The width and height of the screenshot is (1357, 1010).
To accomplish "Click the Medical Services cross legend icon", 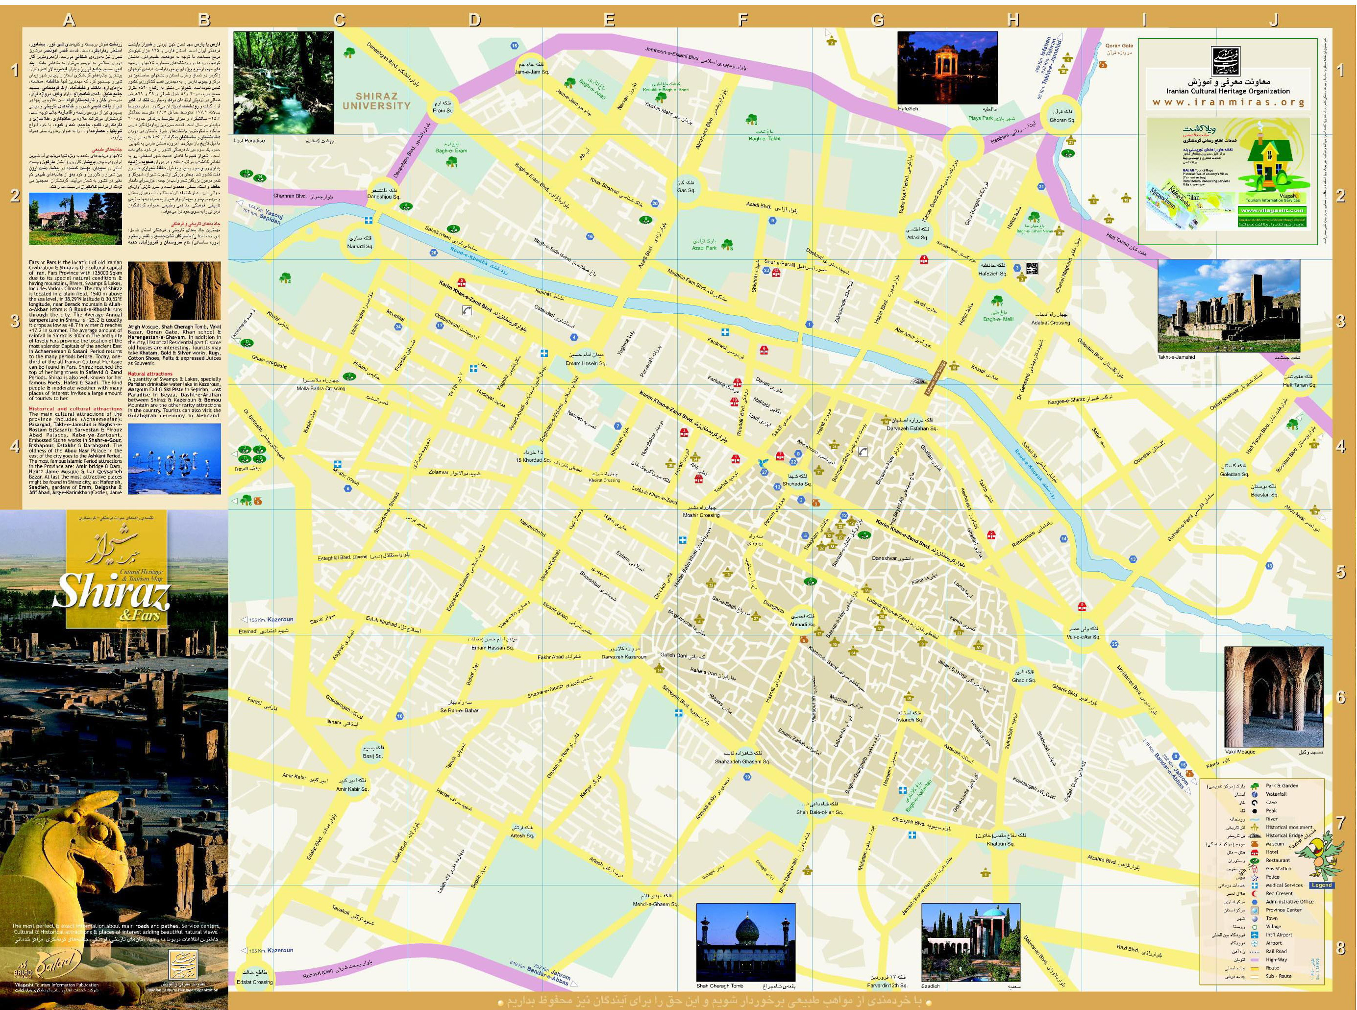I will pos(1255,886).
